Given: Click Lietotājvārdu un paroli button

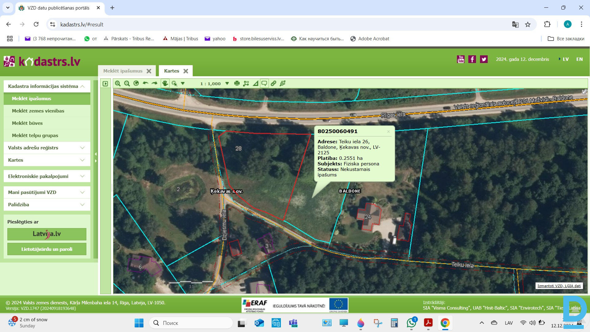Looking at the screenshot, I should tap(47, 249).
